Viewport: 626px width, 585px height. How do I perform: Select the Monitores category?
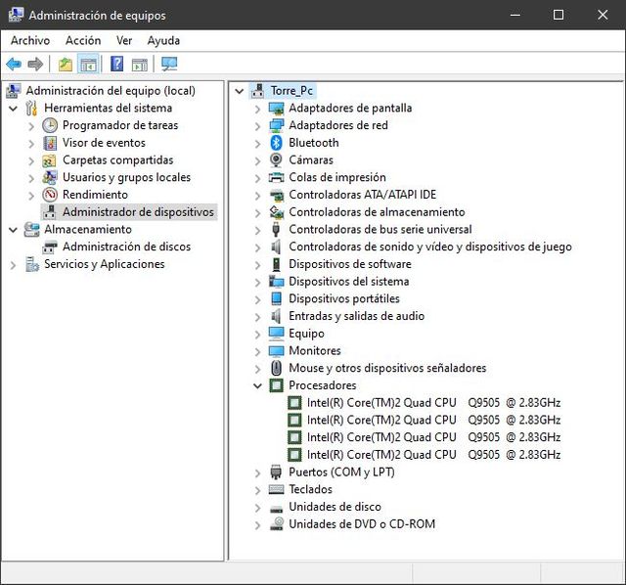tap(315, 350)
